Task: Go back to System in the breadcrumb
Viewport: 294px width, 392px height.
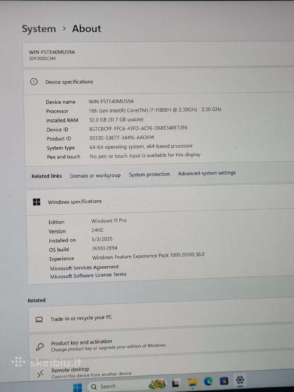Action: point(39,29)
